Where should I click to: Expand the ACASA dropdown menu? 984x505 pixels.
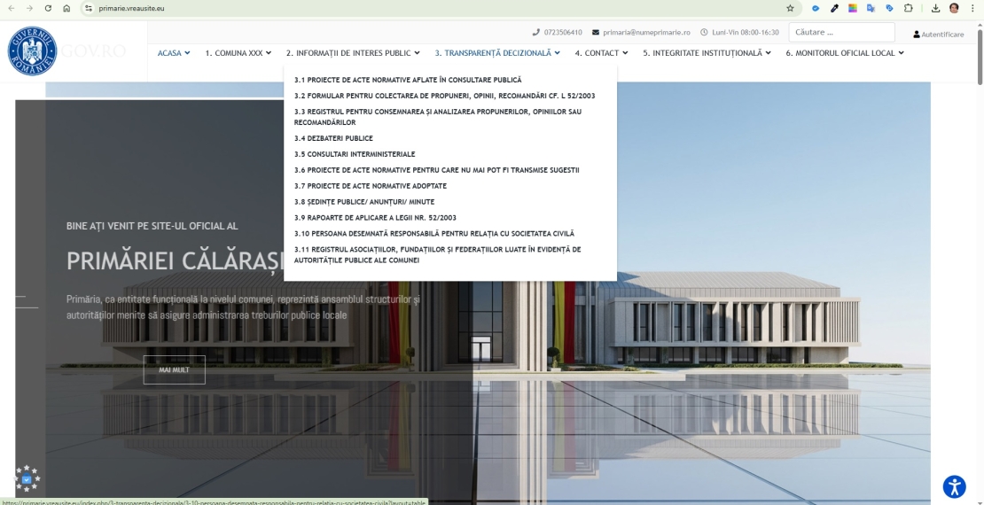173,53
